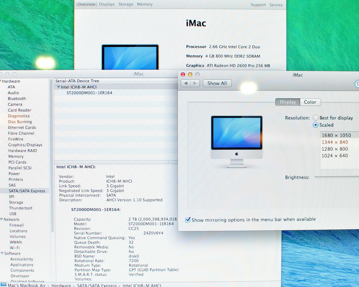359x287 pixels.
Task: Select Card Reader in the sidebar
Action: click(19, 110)
